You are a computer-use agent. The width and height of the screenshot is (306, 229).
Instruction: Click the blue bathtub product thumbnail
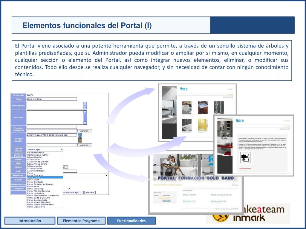[203, 107]
